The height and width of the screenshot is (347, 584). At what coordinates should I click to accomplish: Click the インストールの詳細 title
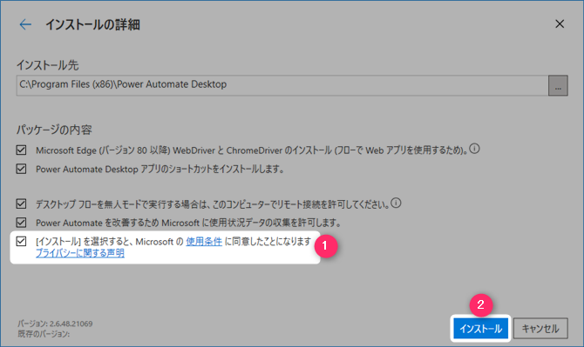coord(92,24)
